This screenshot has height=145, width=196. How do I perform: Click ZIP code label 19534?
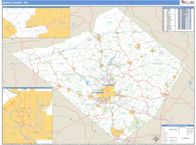tap(115, 37)
